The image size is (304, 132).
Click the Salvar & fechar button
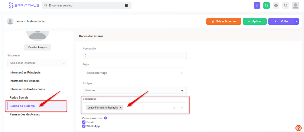point(224,21)
